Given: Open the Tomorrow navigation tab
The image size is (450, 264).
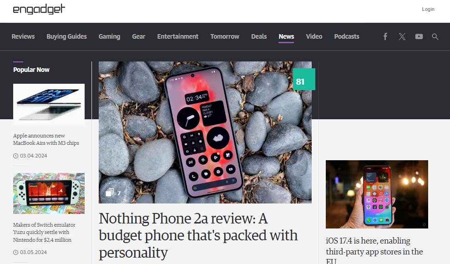Looking at the screenshot, I should [225, 36].
